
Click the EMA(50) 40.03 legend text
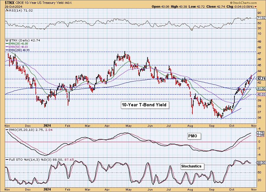(x=18, y=47)
